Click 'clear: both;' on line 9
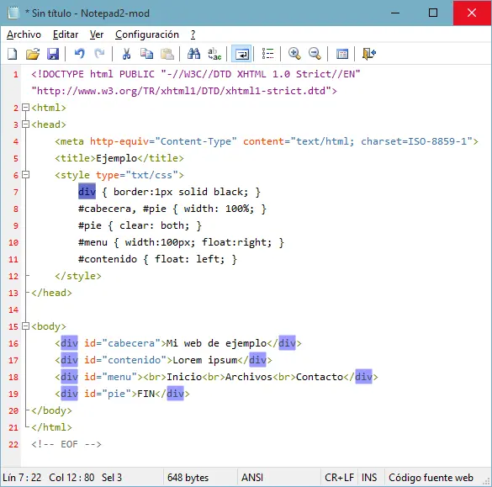The width and height of the screenshot is (492, 487). [x=155, y=225]
